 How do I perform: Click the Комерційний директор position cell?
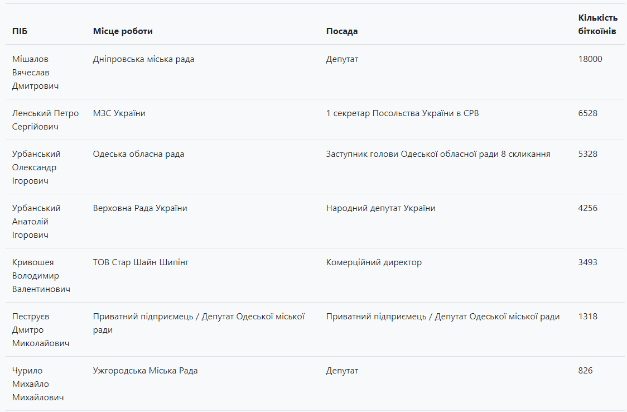374,262
